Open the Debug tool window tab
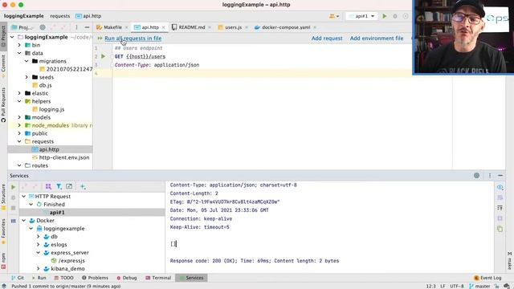This screenshot has height=289, width=514. (127, 278)
